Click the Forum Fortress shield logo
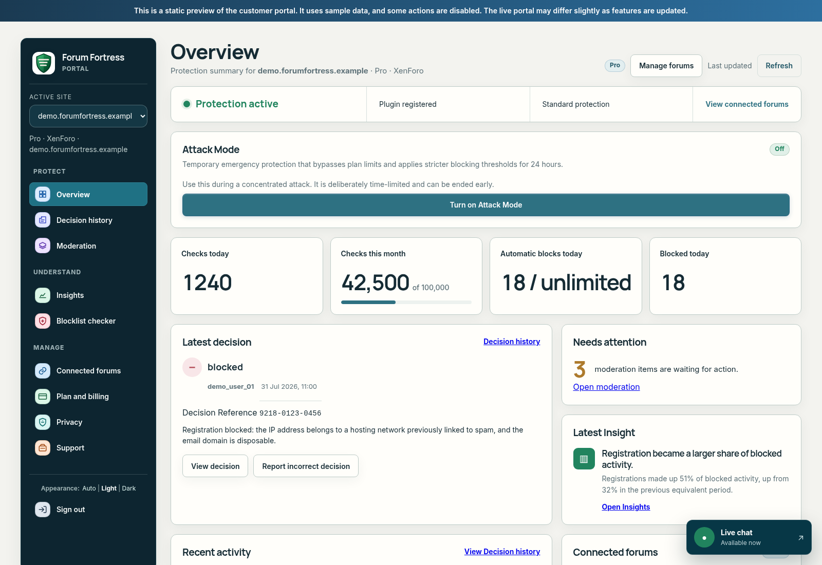 click(x=44, y=63)
